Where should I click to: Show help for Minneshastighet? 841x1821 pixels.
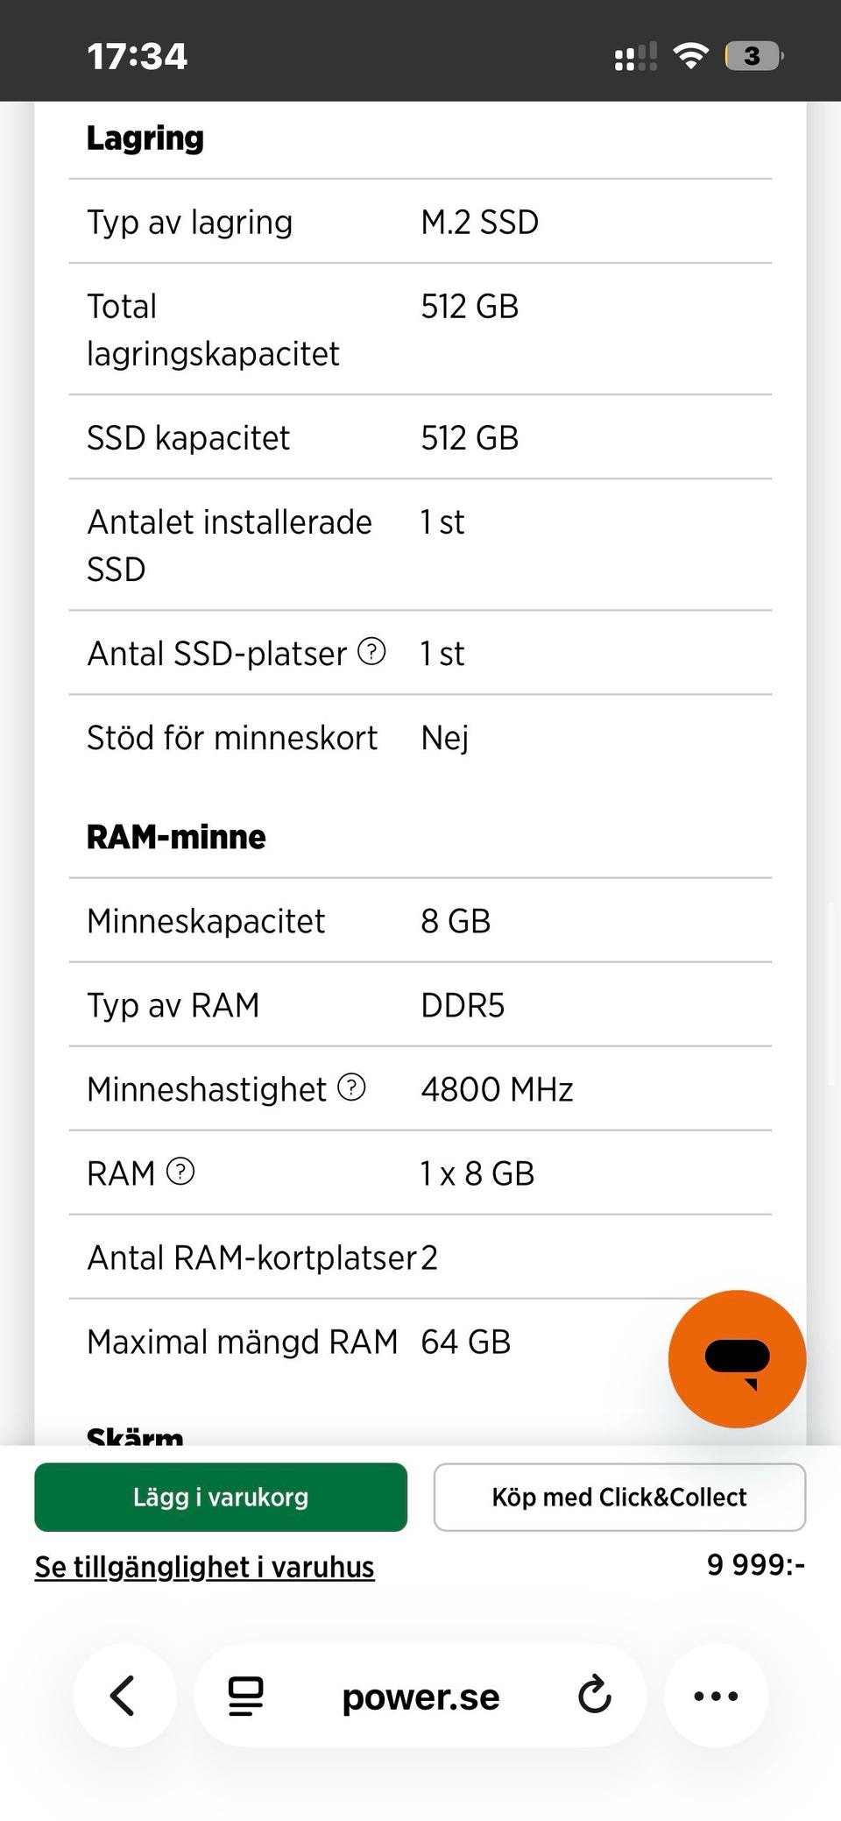click(x=351, y=1088)
